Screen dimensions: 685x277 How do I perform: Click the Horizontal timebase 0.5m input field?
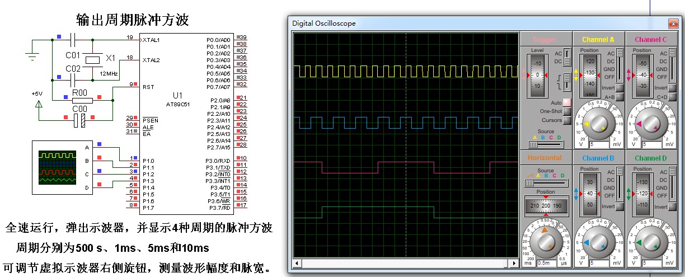pos(546,262)
